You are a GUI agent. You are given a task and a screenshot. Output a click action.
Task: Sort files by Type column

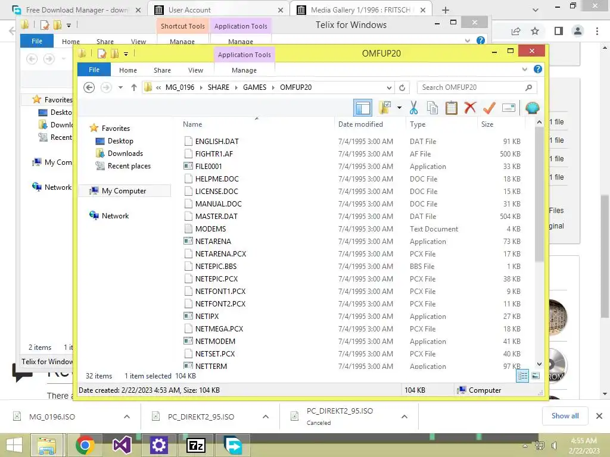coord(418,124)
